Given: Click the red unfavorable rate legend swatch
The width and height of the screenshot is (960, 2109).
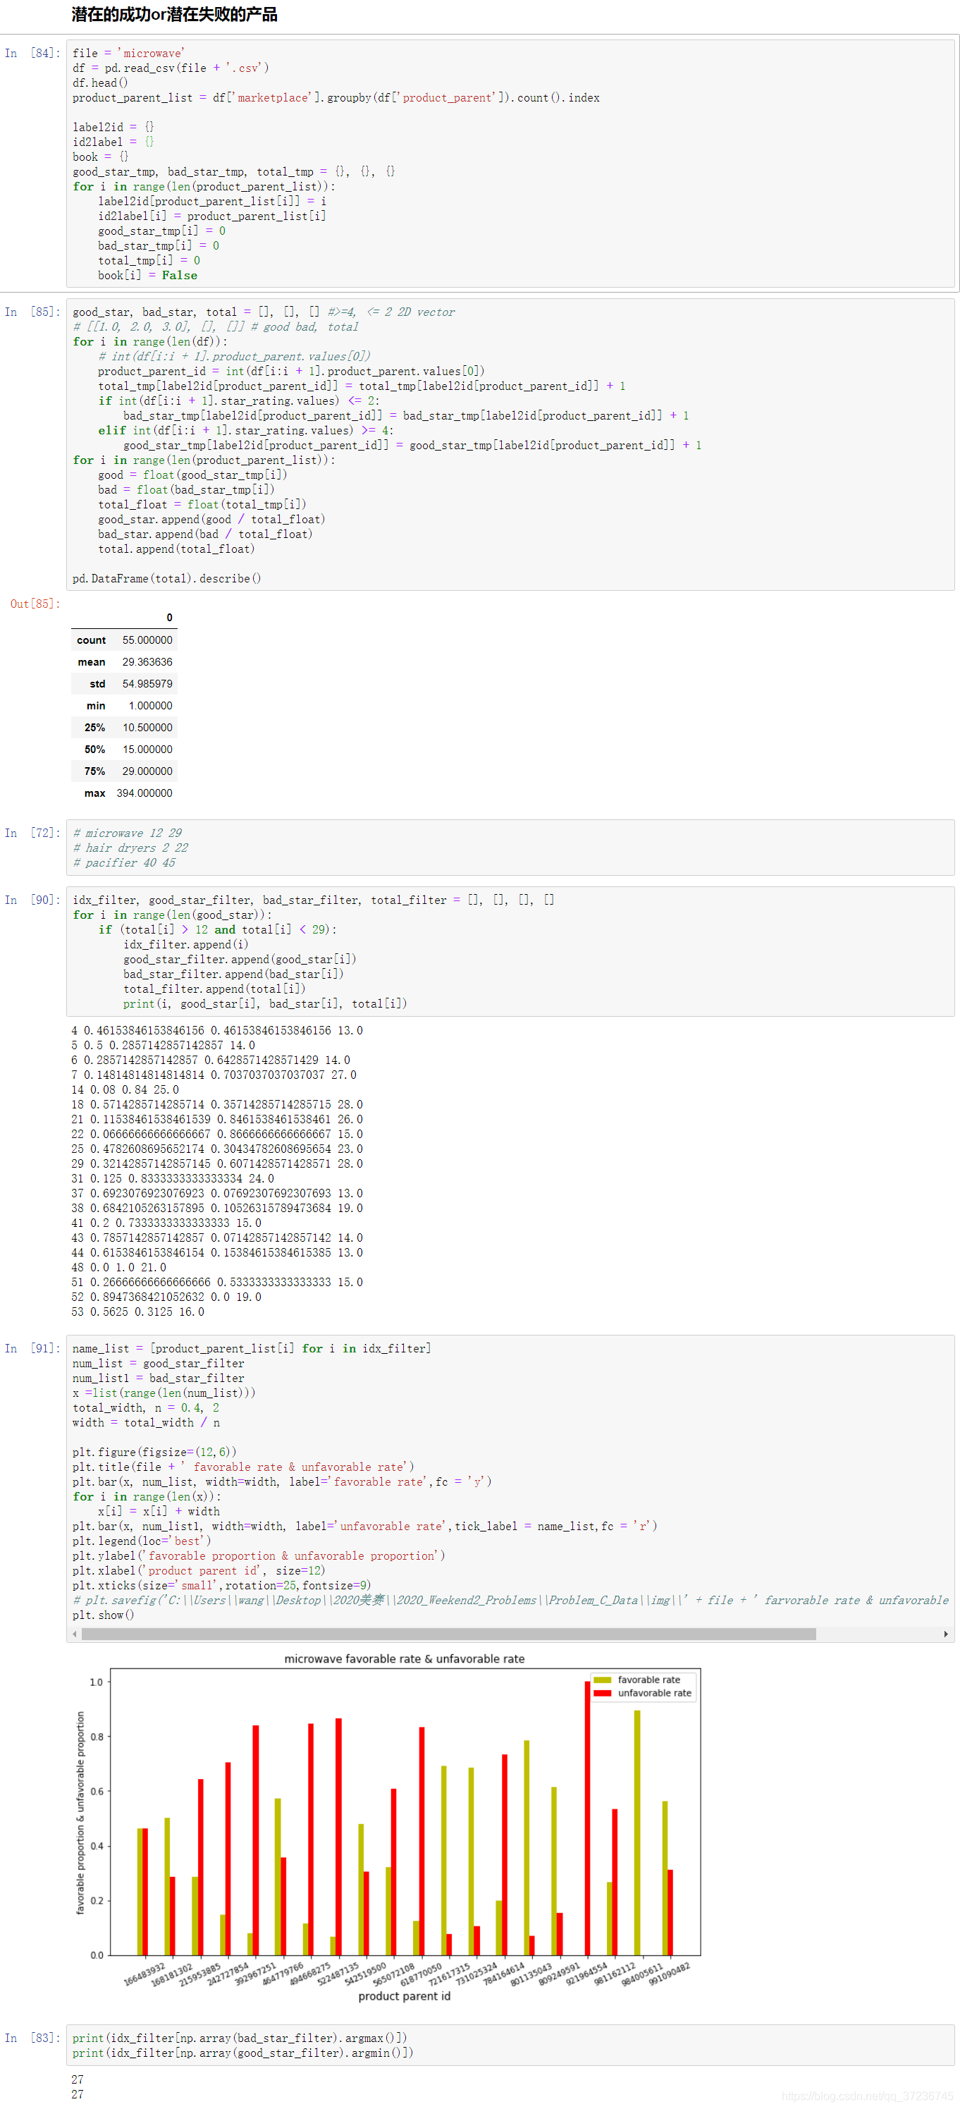Looking at the screenshot, I should [603, 1693].
